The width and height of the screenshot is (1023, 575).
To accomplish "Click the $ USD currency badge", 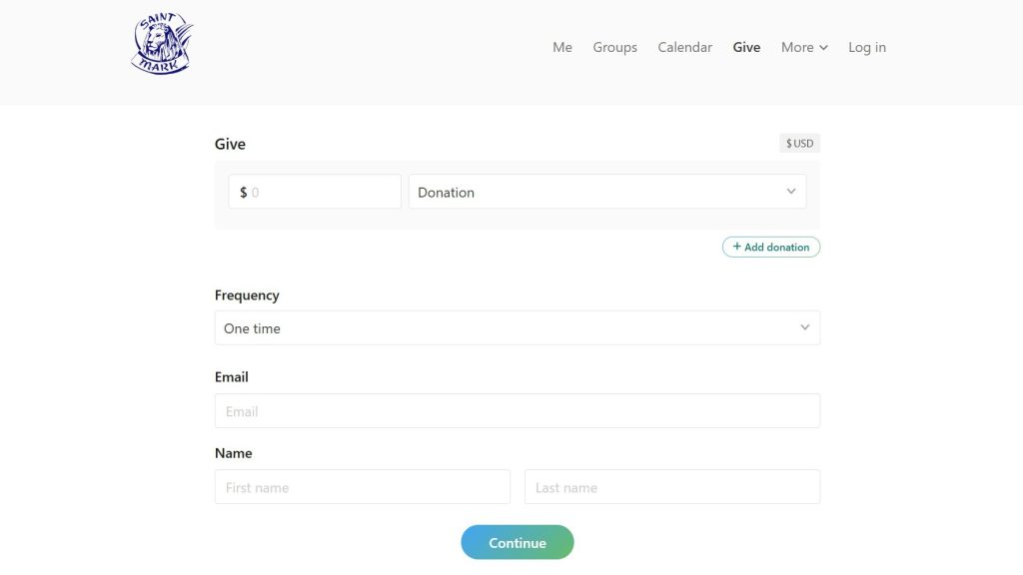I will [x=800, y=144].
